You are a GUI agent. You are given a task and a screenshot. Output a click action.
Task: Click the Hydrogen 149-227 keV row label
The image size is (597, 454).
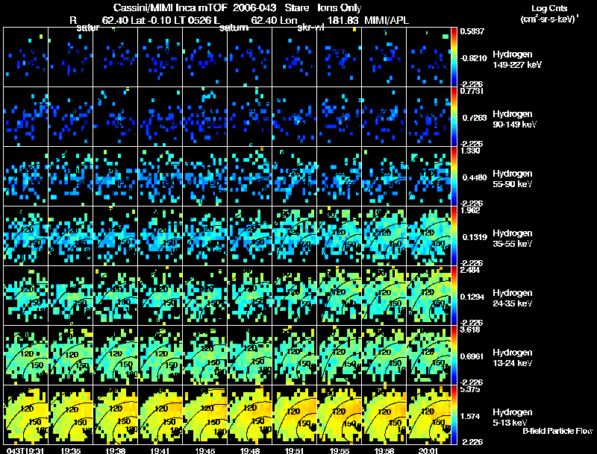point(517,60)
